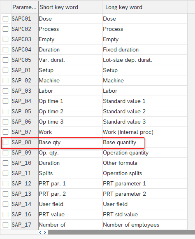
Task: Click 'Work (internal proc)' cell
Action: [x=145, y=132]
